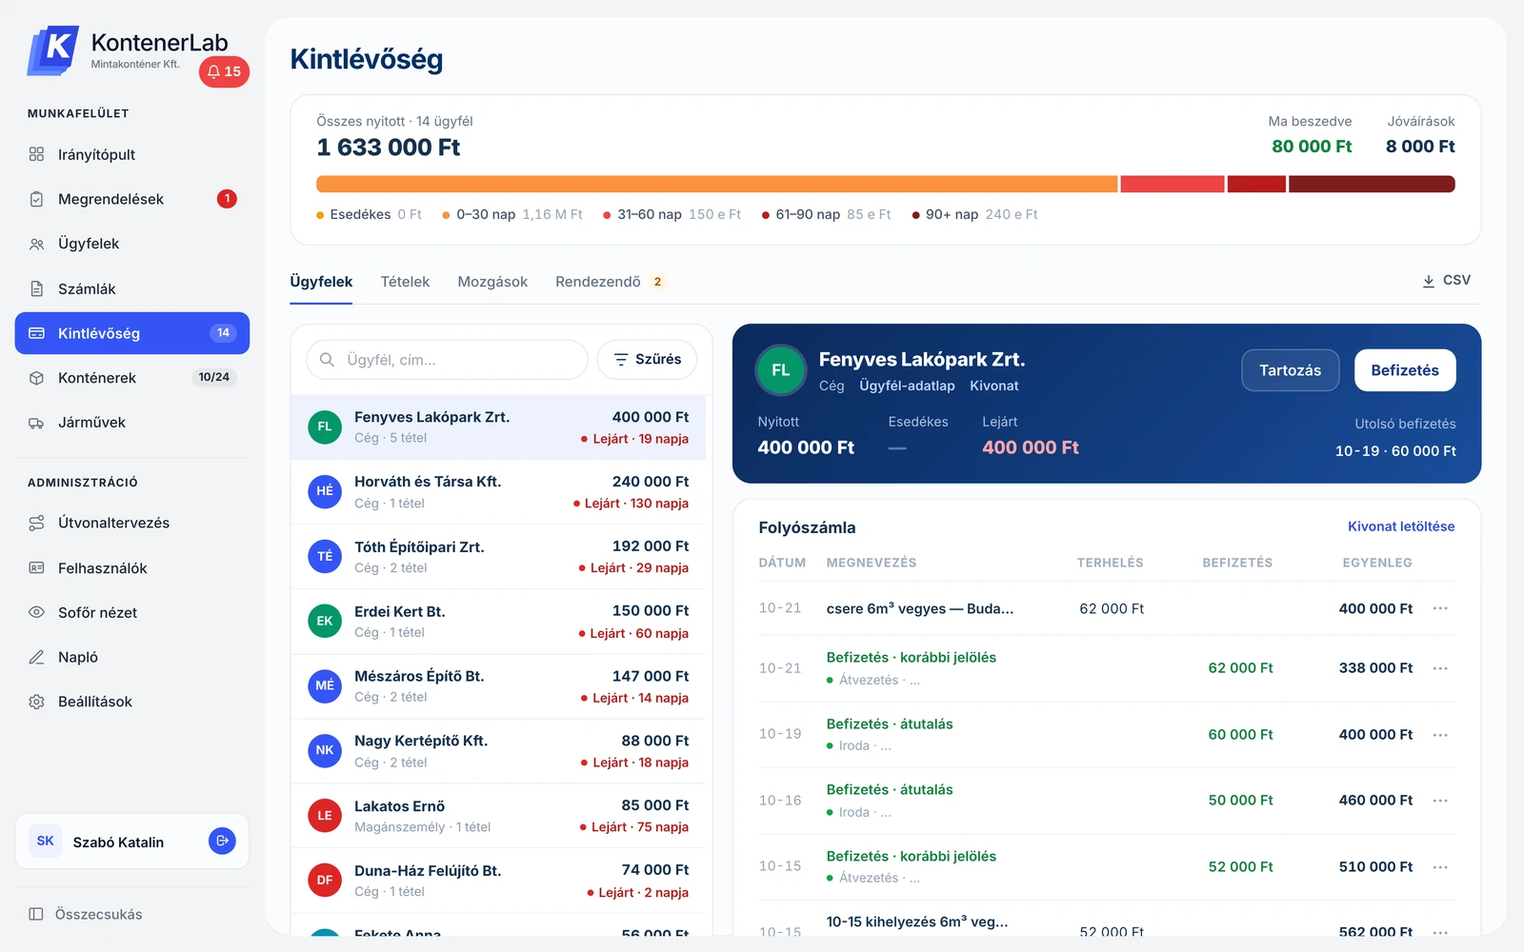Select Számlák document icon
1524x952 pixels.
pyautogui.click(x=36, y=288)
